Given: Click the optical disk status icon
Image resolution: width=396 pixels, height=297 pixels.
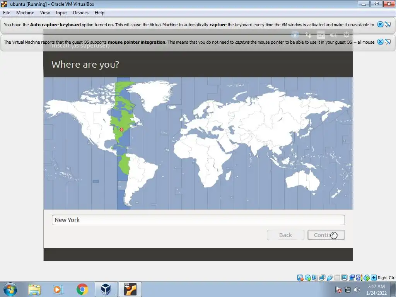Looking at the screenshot, I should 308,278.
